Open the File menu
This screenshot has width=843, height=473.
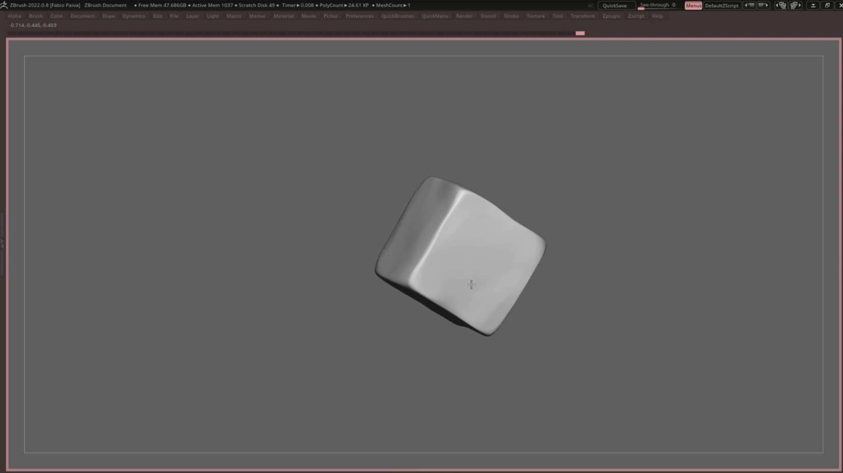(174, 16)
